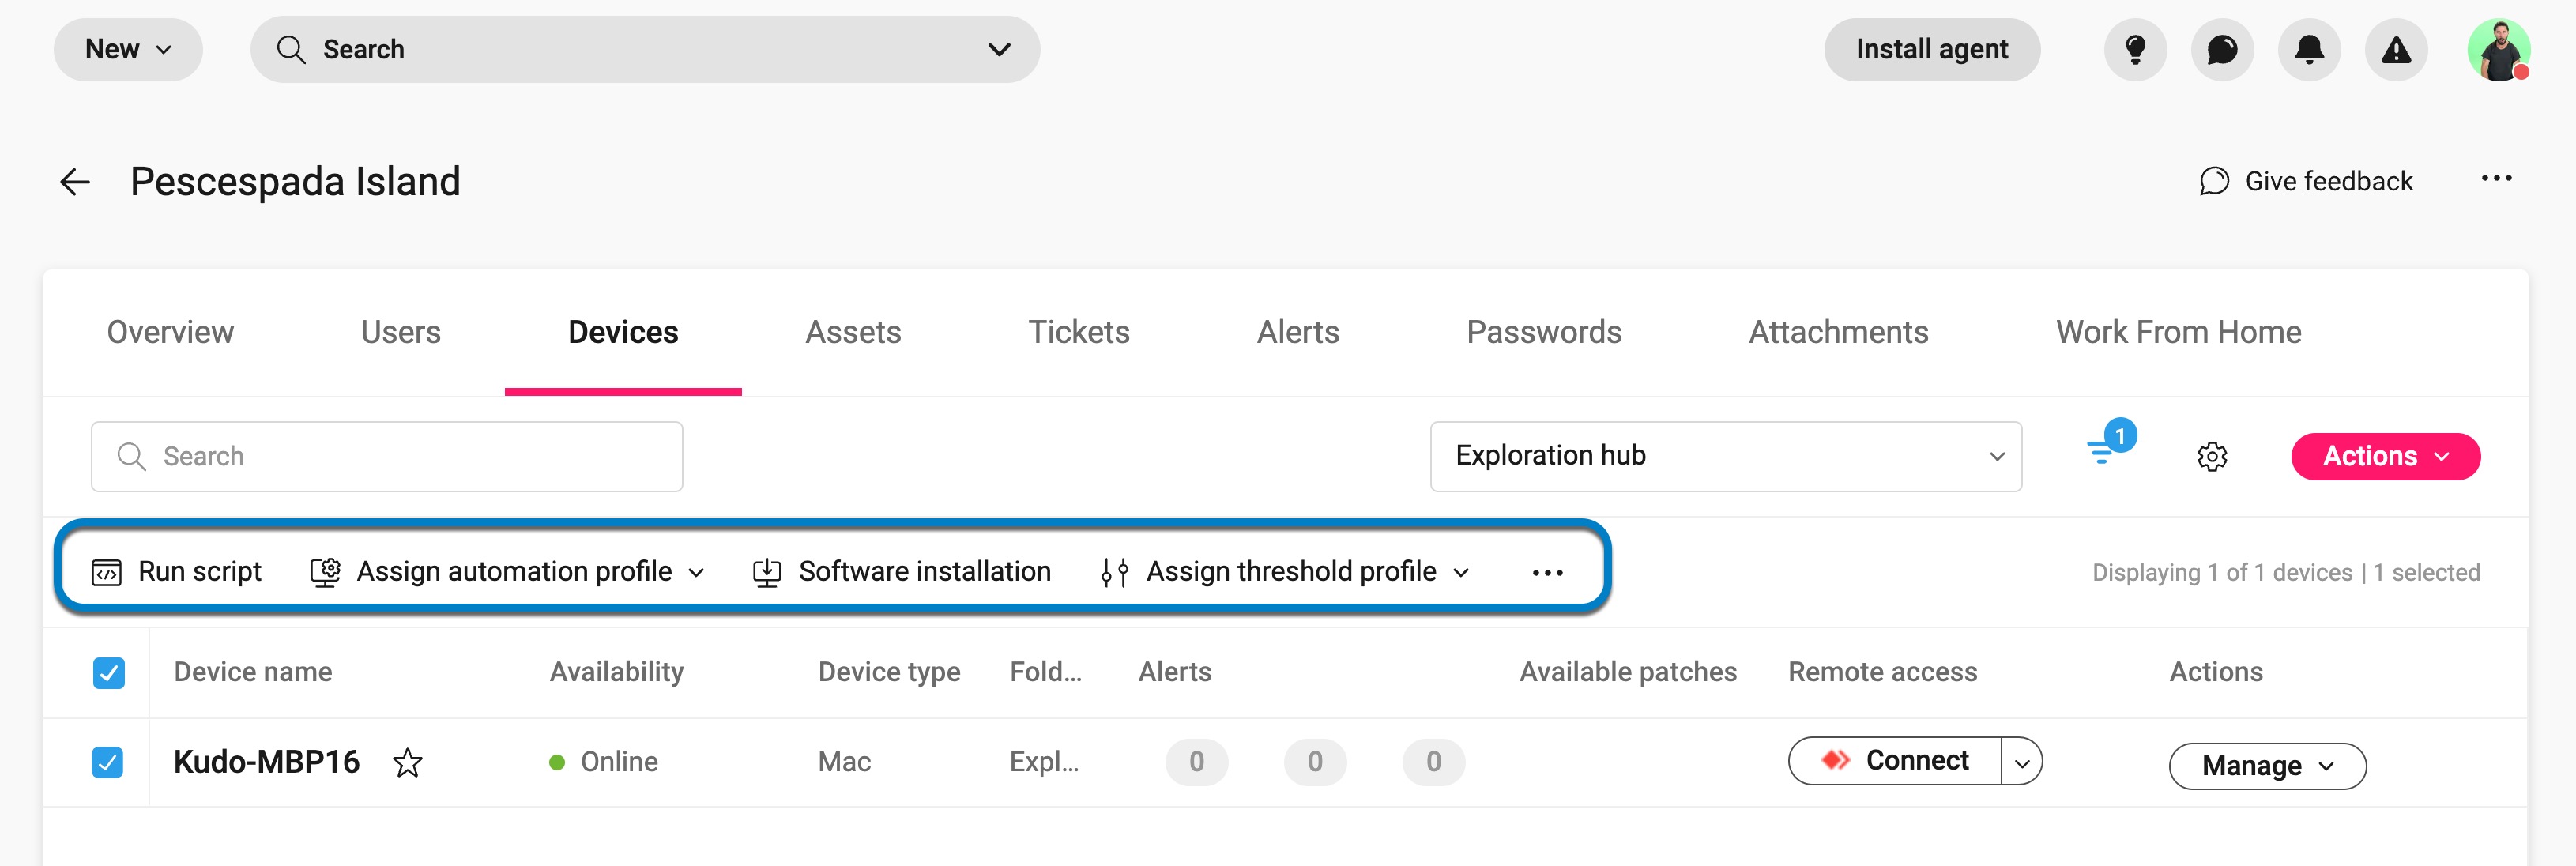Open the more bulk actions ellipsis
Screen dimensions: 2576x866
pos(1548,571)
